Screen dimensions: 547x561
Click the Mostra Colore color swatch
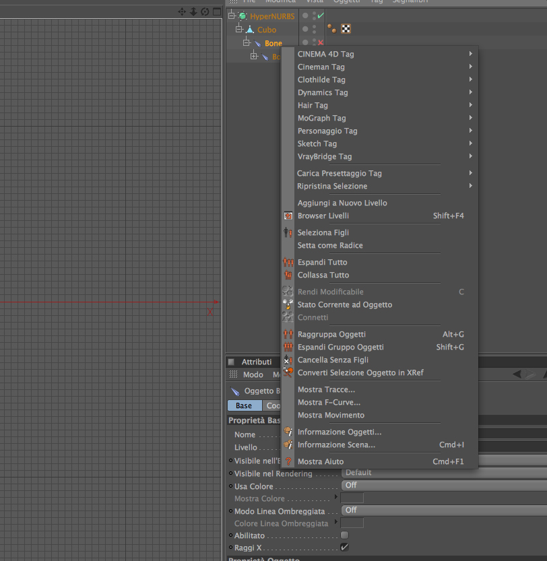coord(352,498)
